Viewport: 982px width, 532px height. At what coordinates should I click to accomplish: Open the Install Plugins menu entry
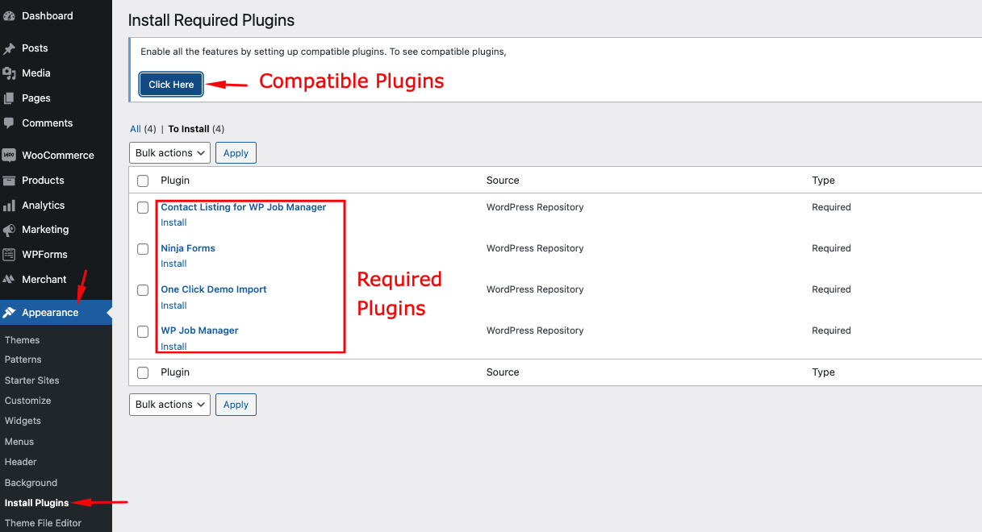pos(36,502)
